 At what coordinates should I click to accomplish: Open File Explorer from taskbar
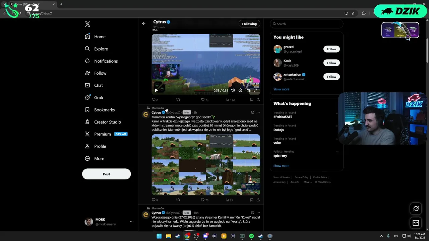[x=168, y=236]
